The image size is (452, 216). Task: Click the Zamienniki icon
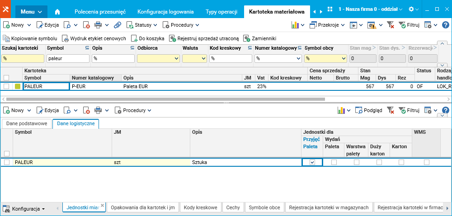pyautogui.click(x=246, y=39)
